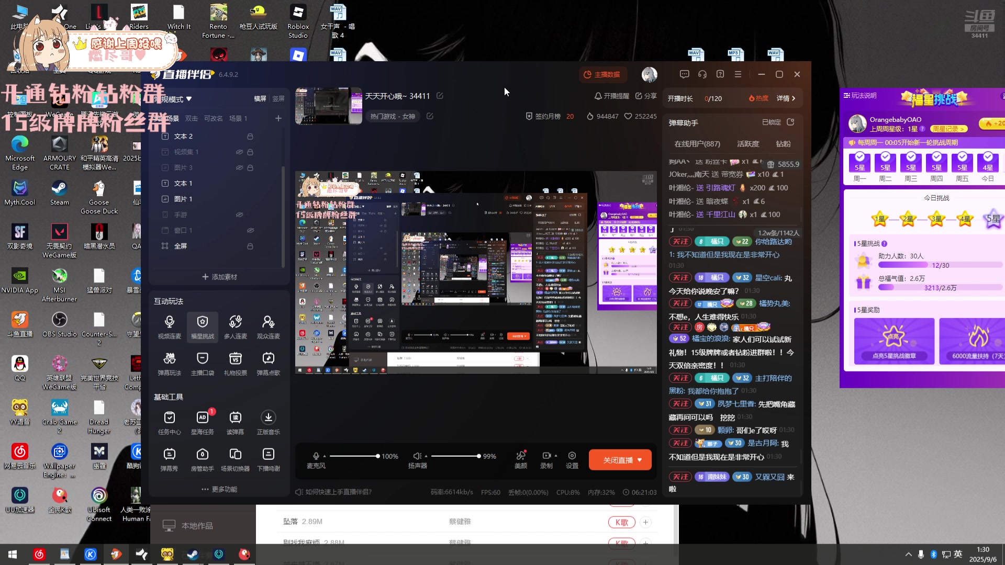The height and width of the screenshot is (565, 1005).
Task: Show the hidden 窗口 1 source
Action: (x=250, y=230)
